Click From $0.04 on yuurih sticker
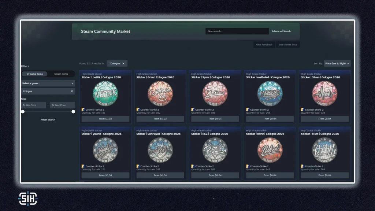Screen dimensions: 375x211 pos(105,175)
